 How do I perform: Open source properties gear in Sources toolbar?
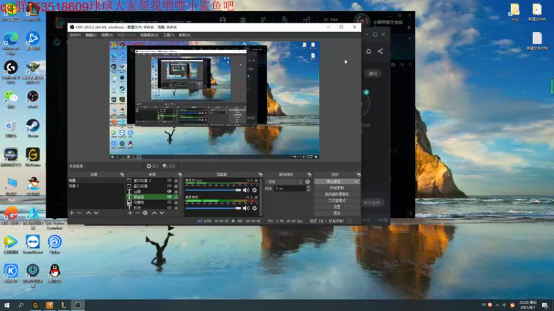click(x=145, y=213)
